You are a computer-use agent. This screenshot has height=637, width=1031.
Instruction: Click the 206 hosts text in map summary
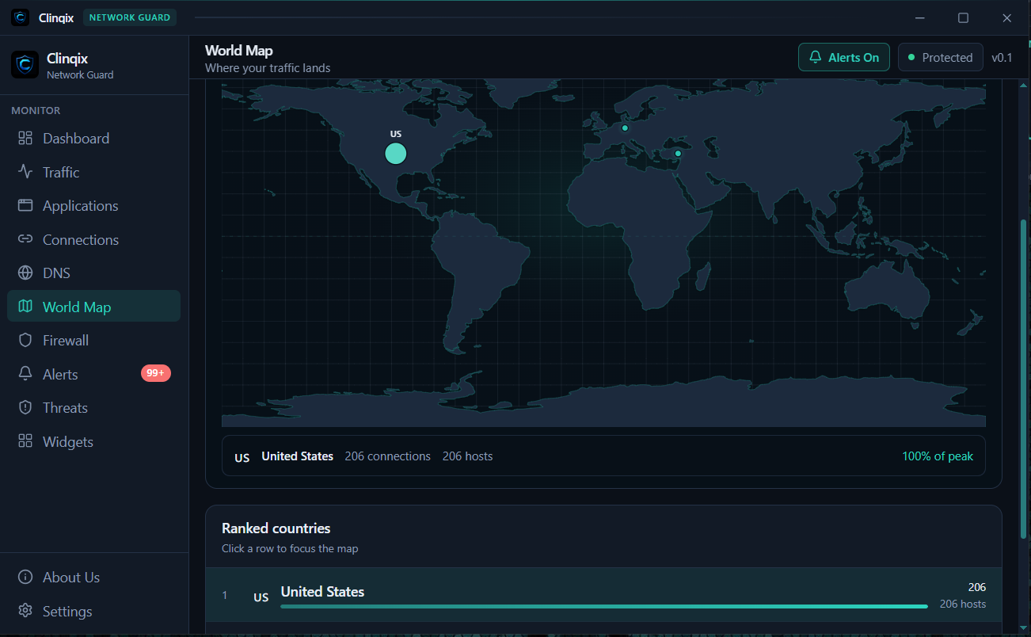[467, 456]
